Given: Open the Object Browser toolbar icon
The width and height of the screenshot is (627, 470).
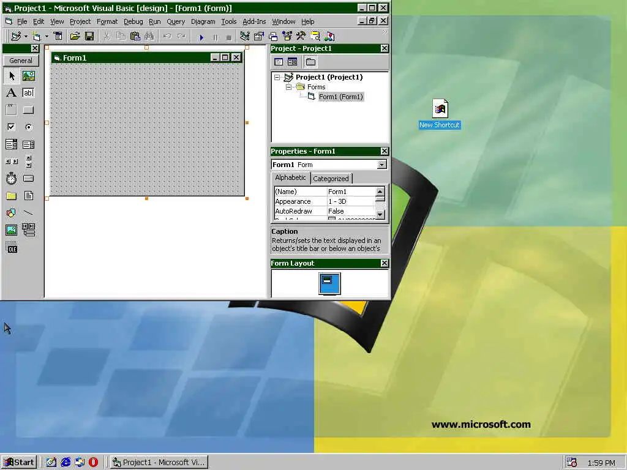Looking at the screenshot, I should [287, 37].
